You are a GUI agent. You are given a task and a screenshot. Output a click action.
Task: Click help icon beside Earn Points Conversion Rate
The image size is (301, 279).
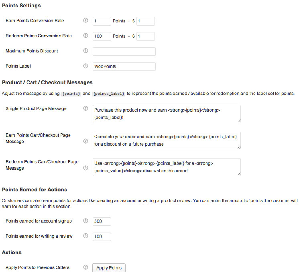click(85, 21)
